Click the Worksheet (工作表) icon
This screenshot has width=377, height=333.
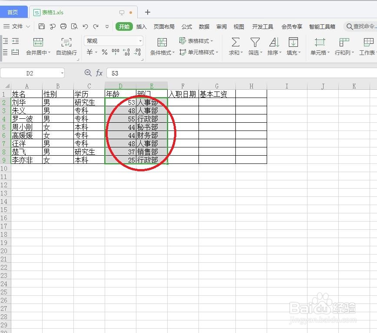coord(368,42)
